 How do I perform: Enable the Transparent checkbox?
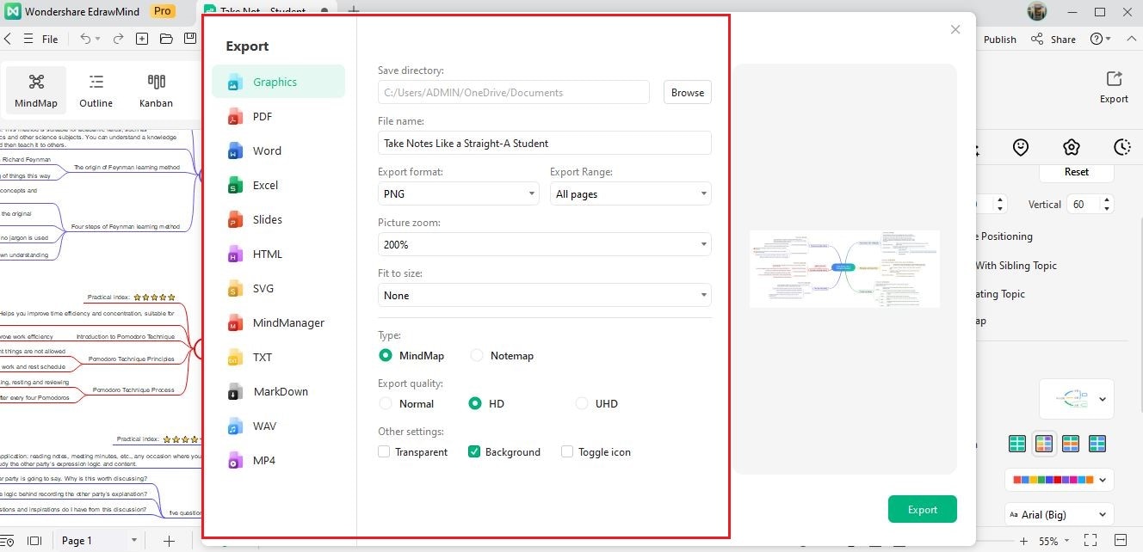(x=384, y=451)
